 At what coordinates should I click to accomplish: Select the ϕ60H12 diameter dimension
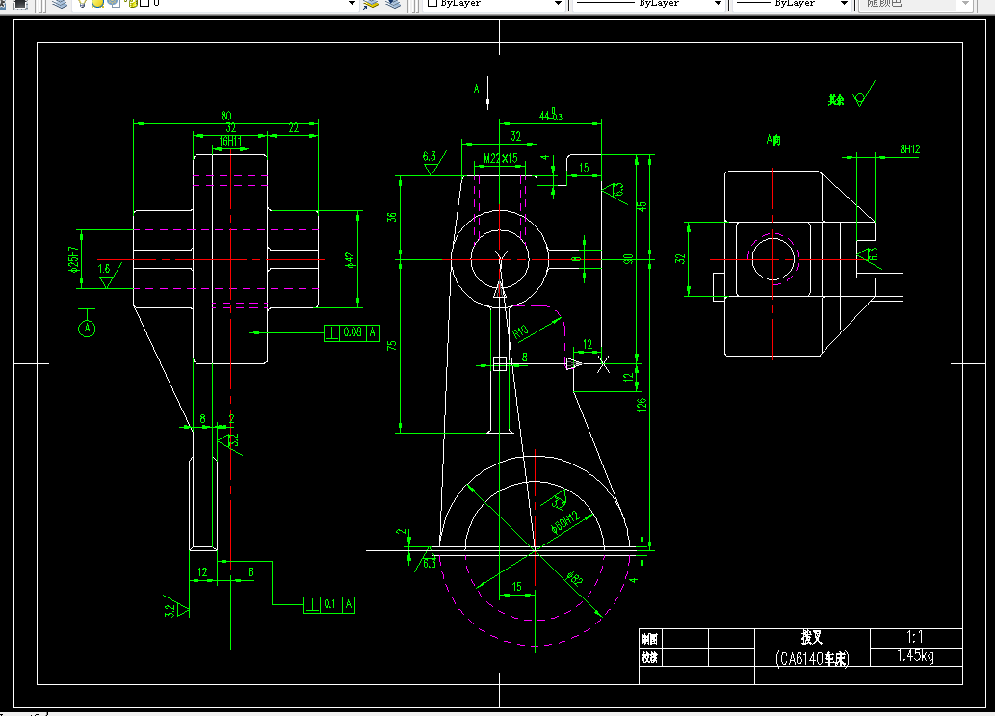564,521
